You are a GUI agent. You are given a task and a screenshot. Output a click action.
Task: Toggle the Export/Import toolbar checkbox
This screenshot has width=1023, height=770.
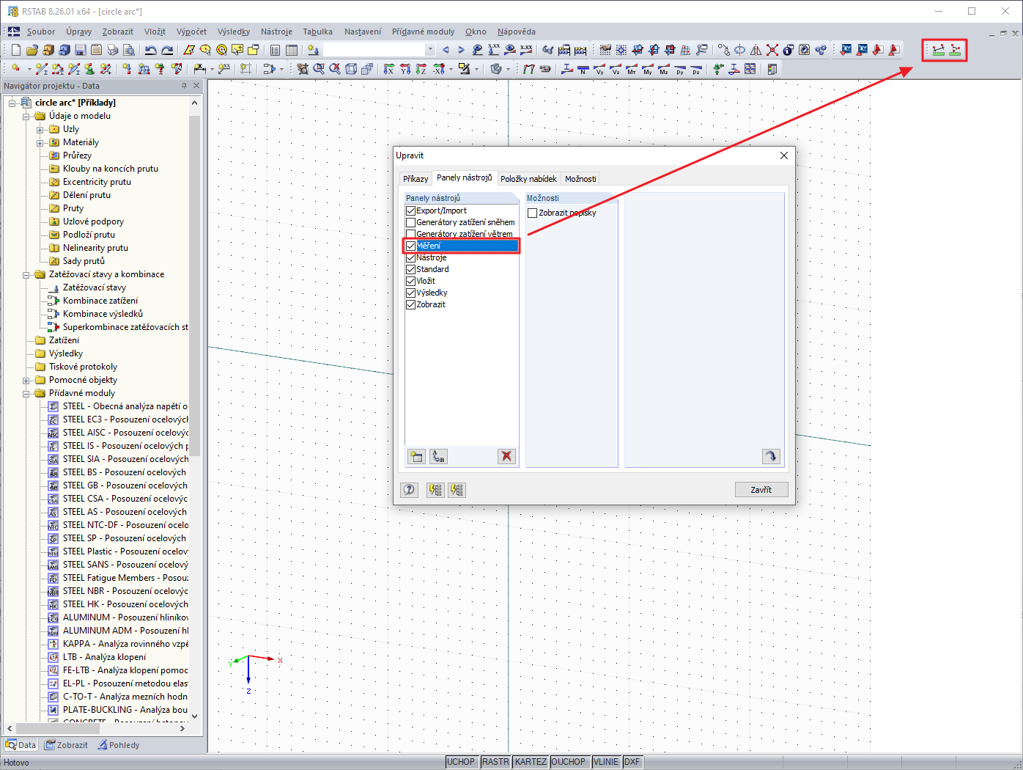[410, 210]
